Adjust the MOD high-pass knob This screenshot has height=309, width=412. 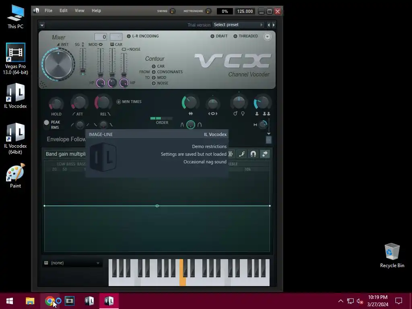(100, 83)
